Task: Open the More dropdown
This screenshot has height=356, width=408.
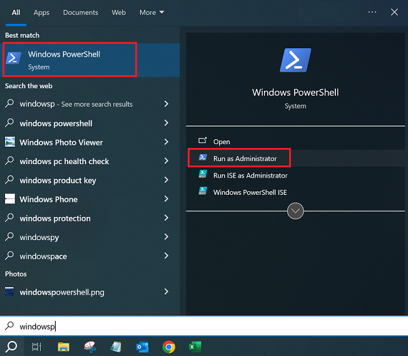Action: [151, 13]
